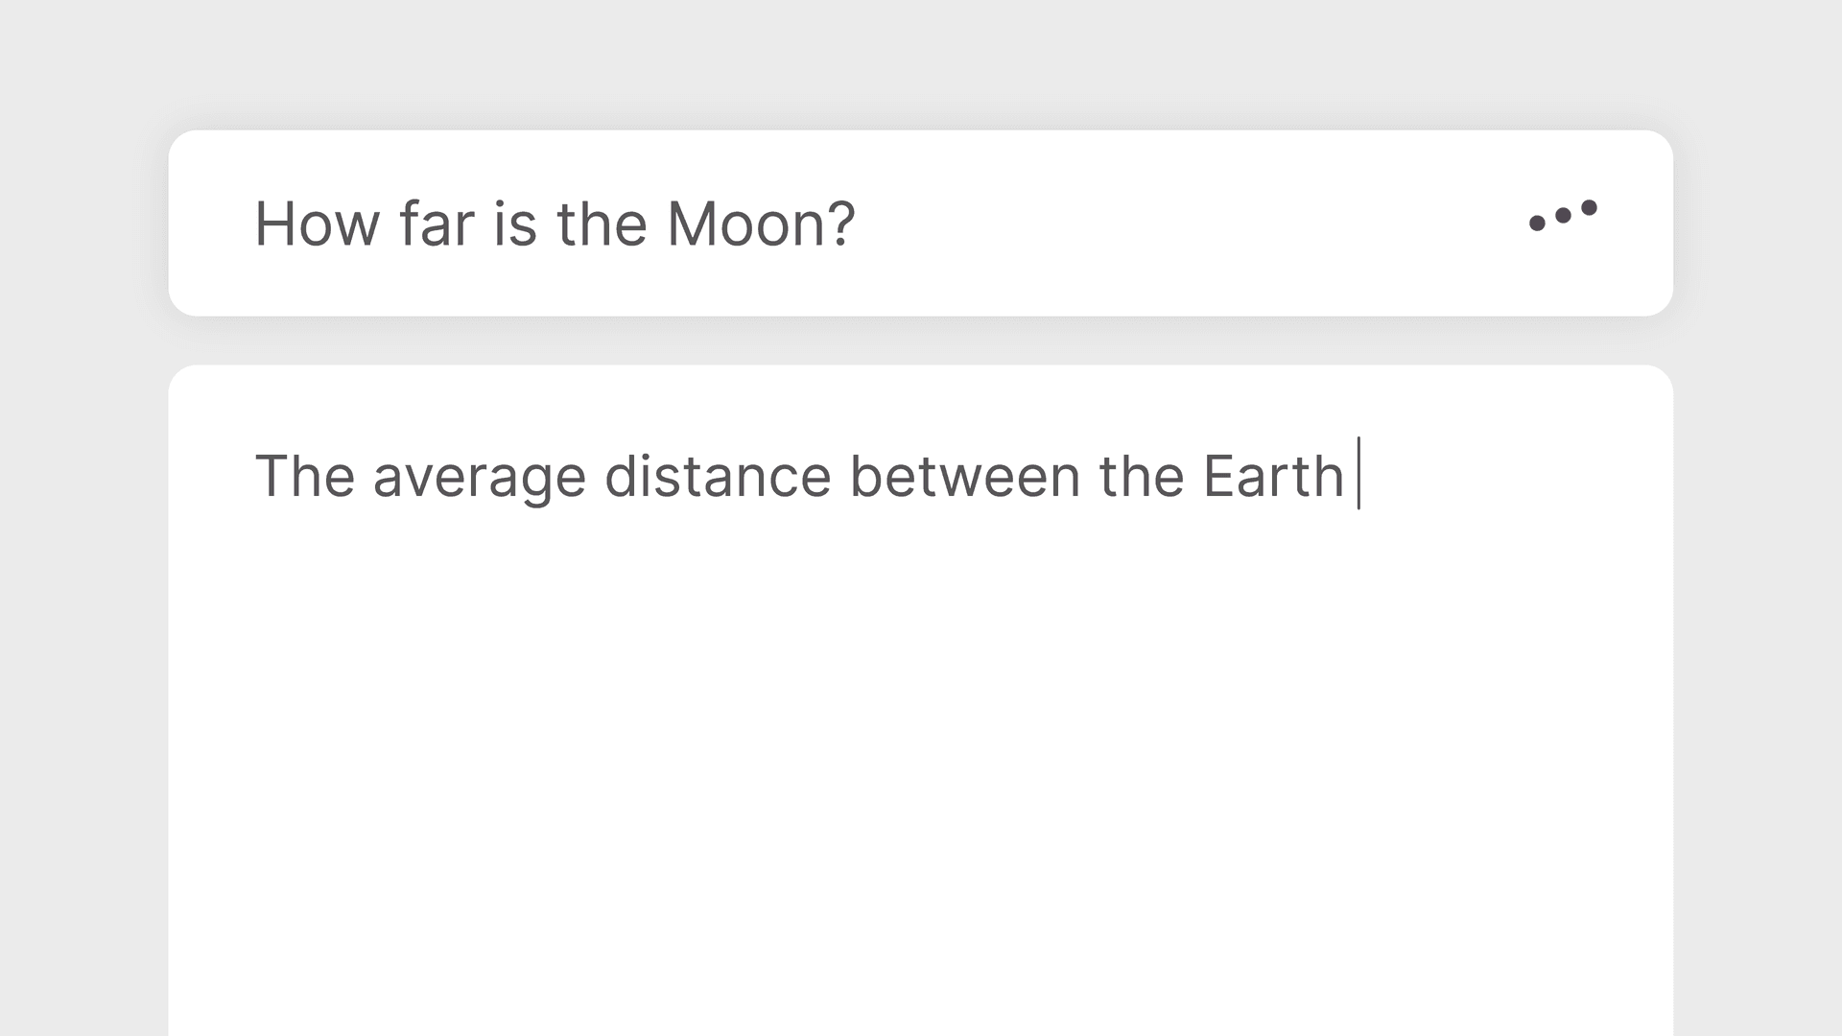Click the word "far" in the question
This screenshot has height=1036, width=1842.
tap(437, 224)
